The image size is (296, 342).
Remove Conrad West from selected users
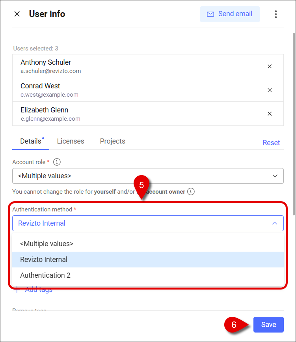click(x=270, y=90)
